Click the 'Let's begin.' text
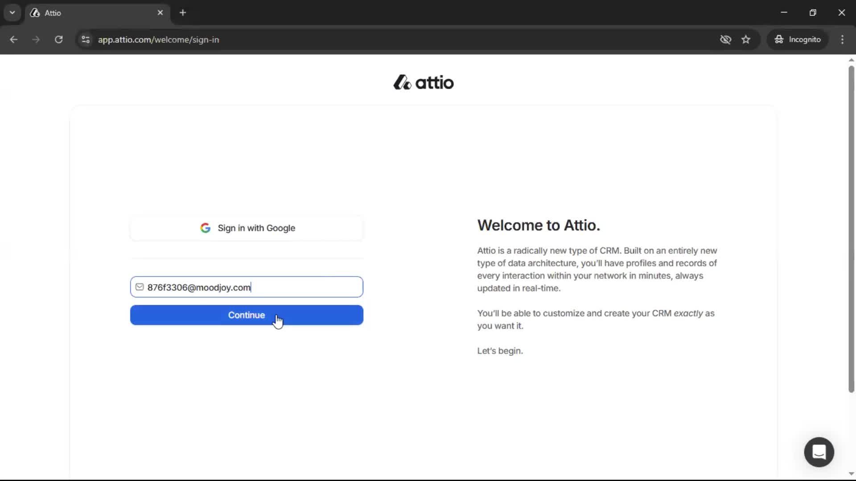The width and height of the screenshot is (856, 481). 500,351
